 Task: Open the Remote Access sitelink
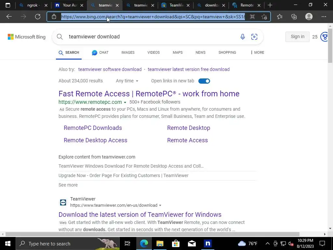(x=187, y=140)
